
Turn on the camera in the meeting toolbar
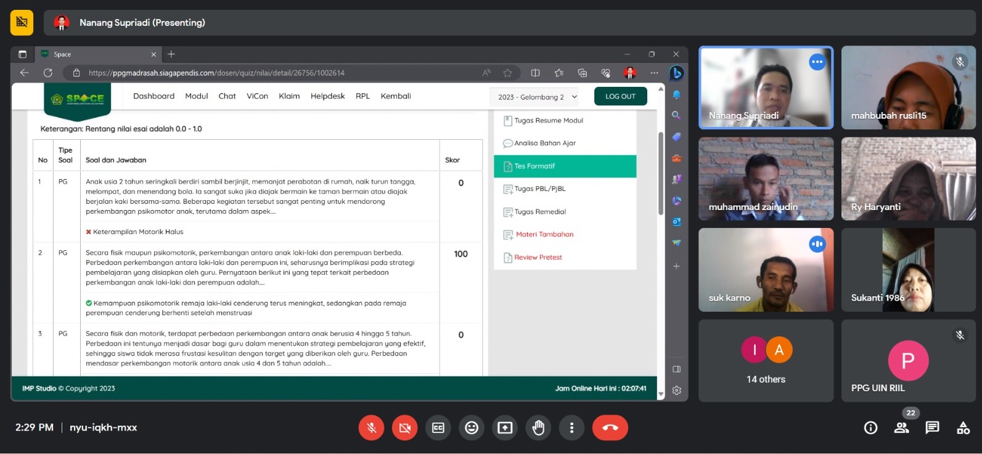click(405, 428)
